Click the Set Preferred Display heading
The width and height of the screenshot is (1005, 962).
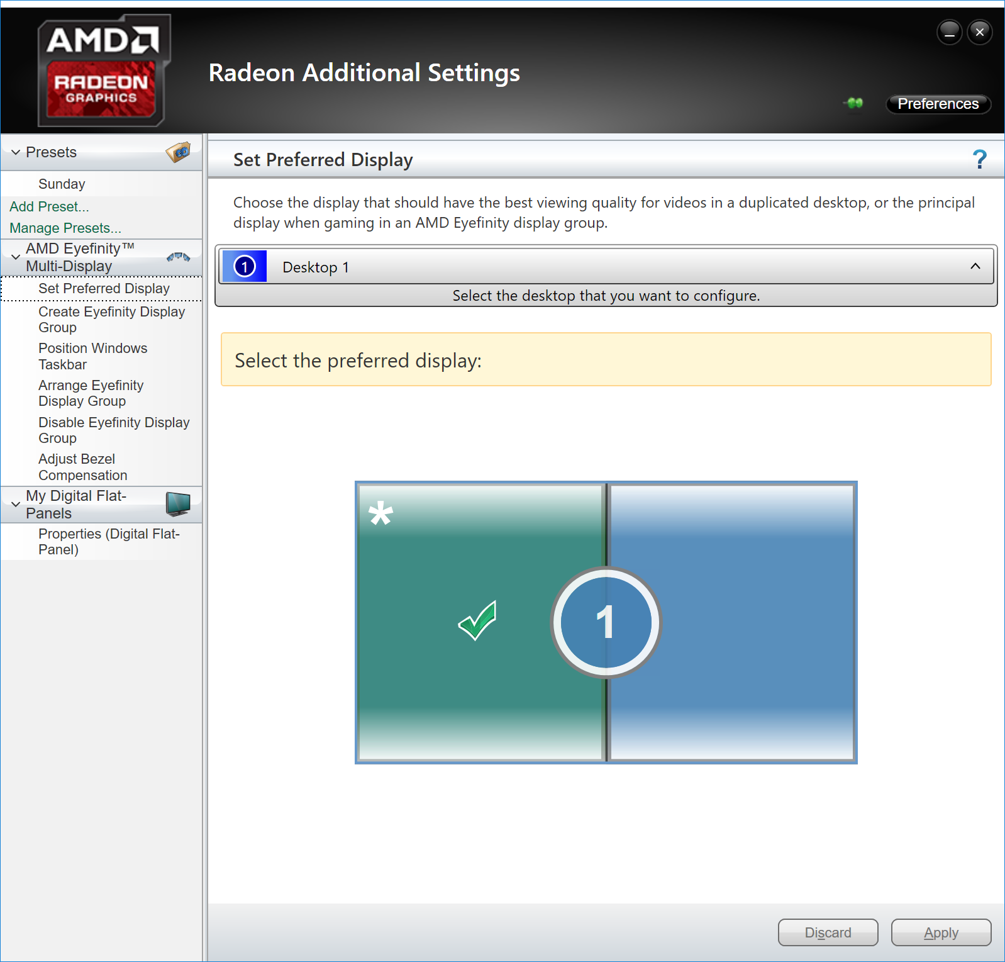323,160
